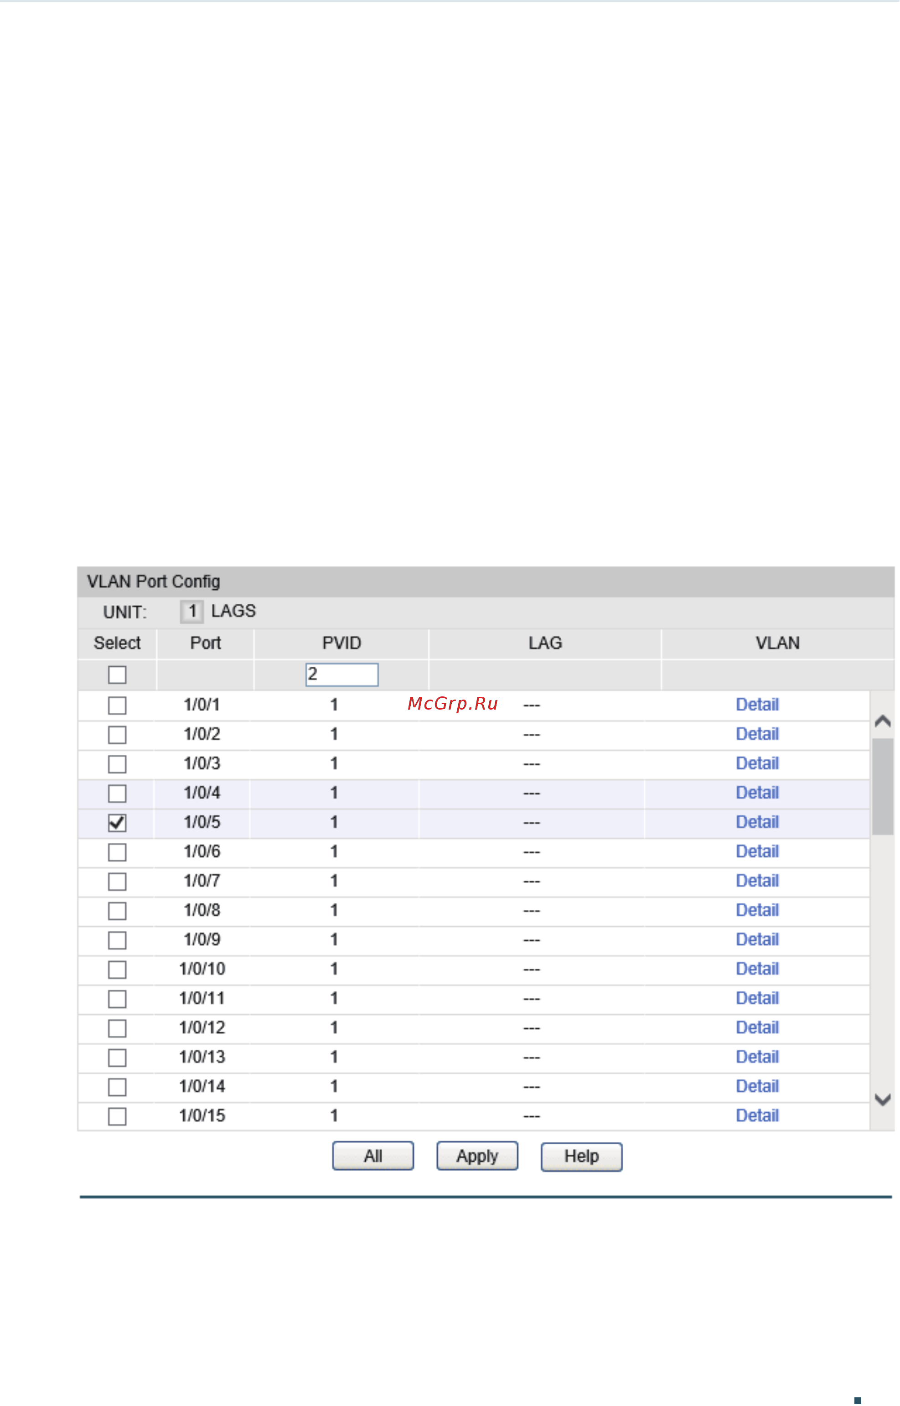The width and height of the screenshot is (900, 1406).
Task: Click the table's vertical scrollbar thumb
Action: 883,786
